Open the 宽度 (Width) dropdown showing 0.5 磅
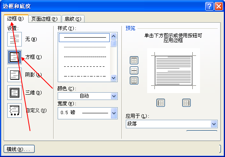The width and height of the screenshot is (225, 157). pos(87,113)
